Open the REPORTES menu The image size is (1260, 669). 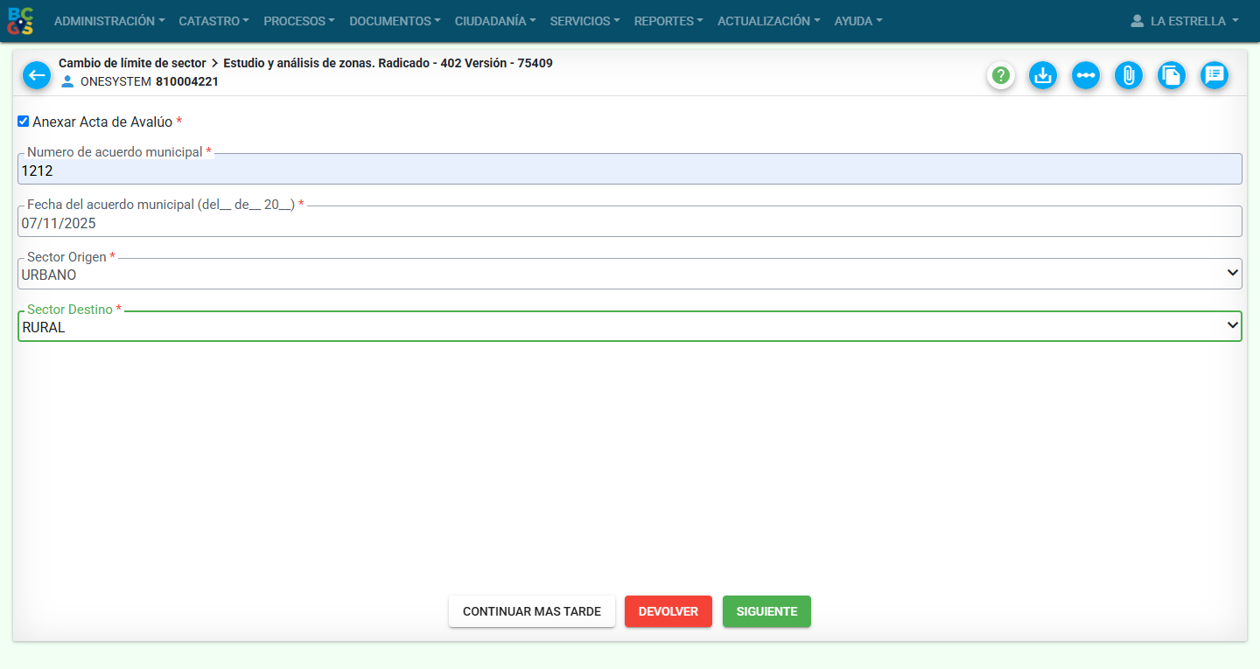pyautogui.click(x=668, y=21)
